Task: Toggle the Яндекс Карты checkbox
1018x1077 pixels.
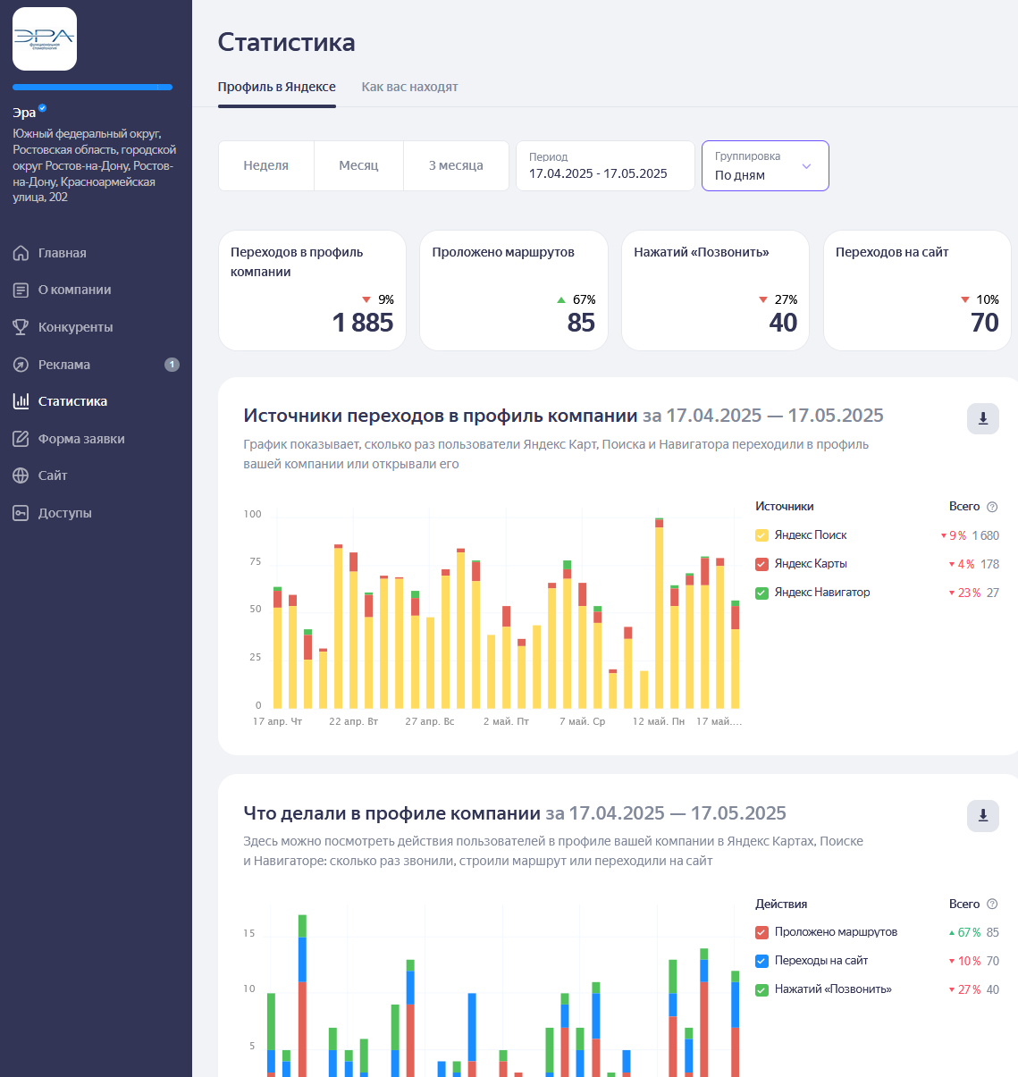Action: [x=762, y=564]
